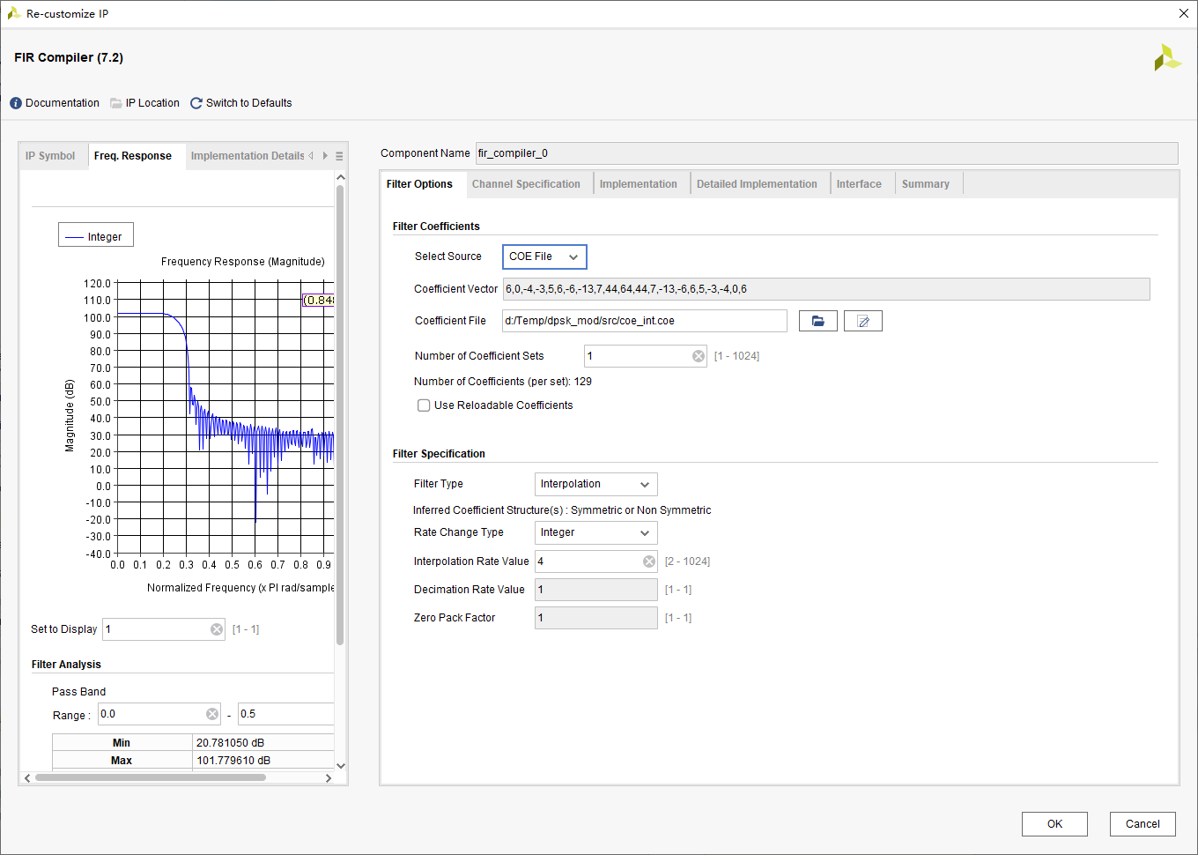This screenshot has width=1198, height=855.
Task: Click the Cancel button
Action: 1143,824
